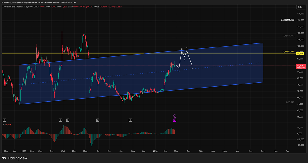The height and width of the screenshot is (163, 308).
Task: Click the 2025 label on time axis
Action: click(x=24, y=151)
